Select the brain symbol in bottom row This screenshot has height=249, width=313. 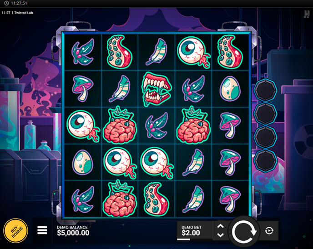tap(120, 199)
